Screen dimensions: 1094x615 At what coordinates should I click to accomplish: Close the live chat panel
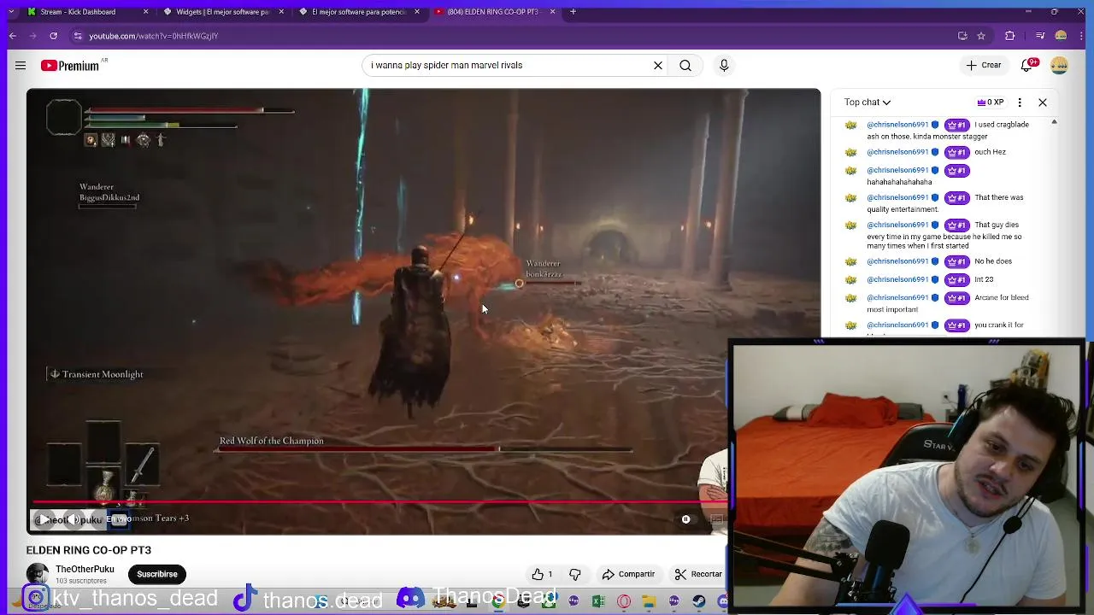(x=1043, y=102)
